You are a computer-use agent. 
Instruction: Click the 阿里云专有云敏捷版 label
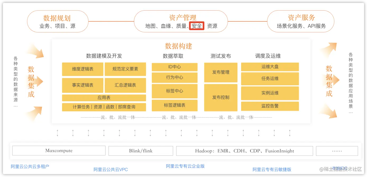point(272,170)
